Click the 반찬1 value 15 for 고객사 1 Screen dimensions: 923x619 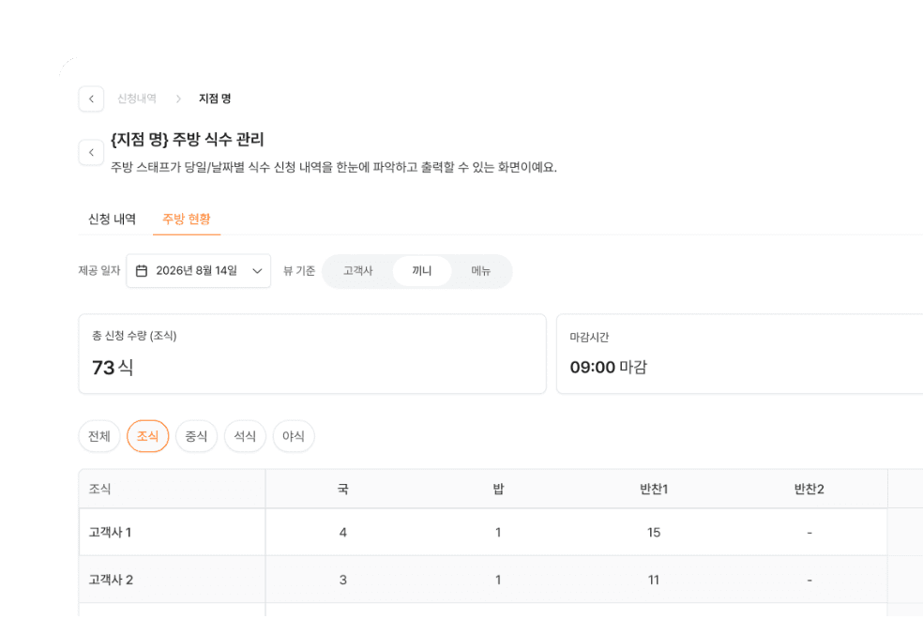(x=654, y=533)
